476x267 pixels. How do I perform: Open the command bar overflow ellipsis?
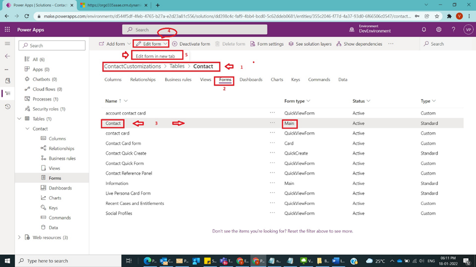[391, 44]
